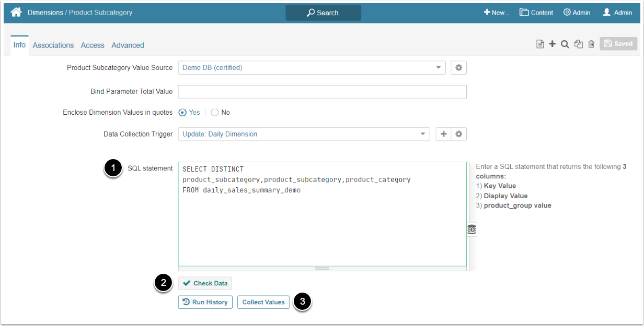Click 'FROM daily_sales_summary_demo' line

(x=241, y=190)
